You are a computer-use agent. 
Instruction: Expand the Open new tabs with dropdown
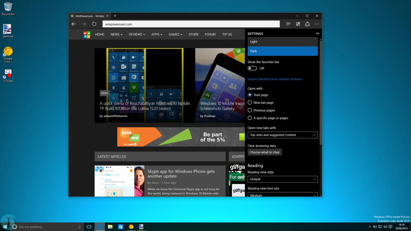[x=283, y=135]
